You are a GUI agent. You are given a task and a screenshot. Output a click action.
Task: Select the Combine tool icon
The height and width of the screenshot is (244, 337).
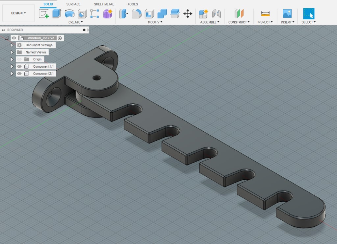tap(162, 13)
